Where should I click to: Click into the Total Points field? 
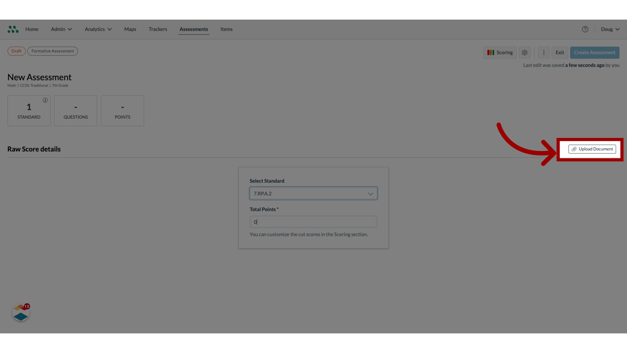313,222
